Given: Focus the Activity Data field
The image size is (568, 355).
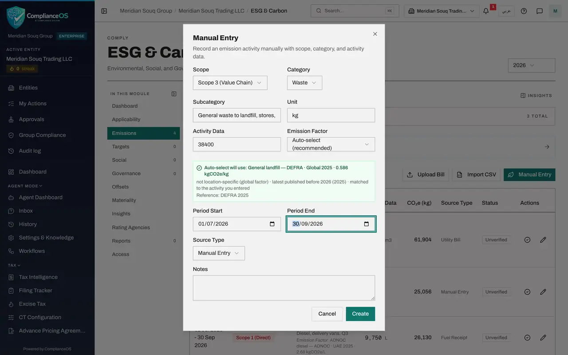Looking at the screenshot, I should (237, 144).
